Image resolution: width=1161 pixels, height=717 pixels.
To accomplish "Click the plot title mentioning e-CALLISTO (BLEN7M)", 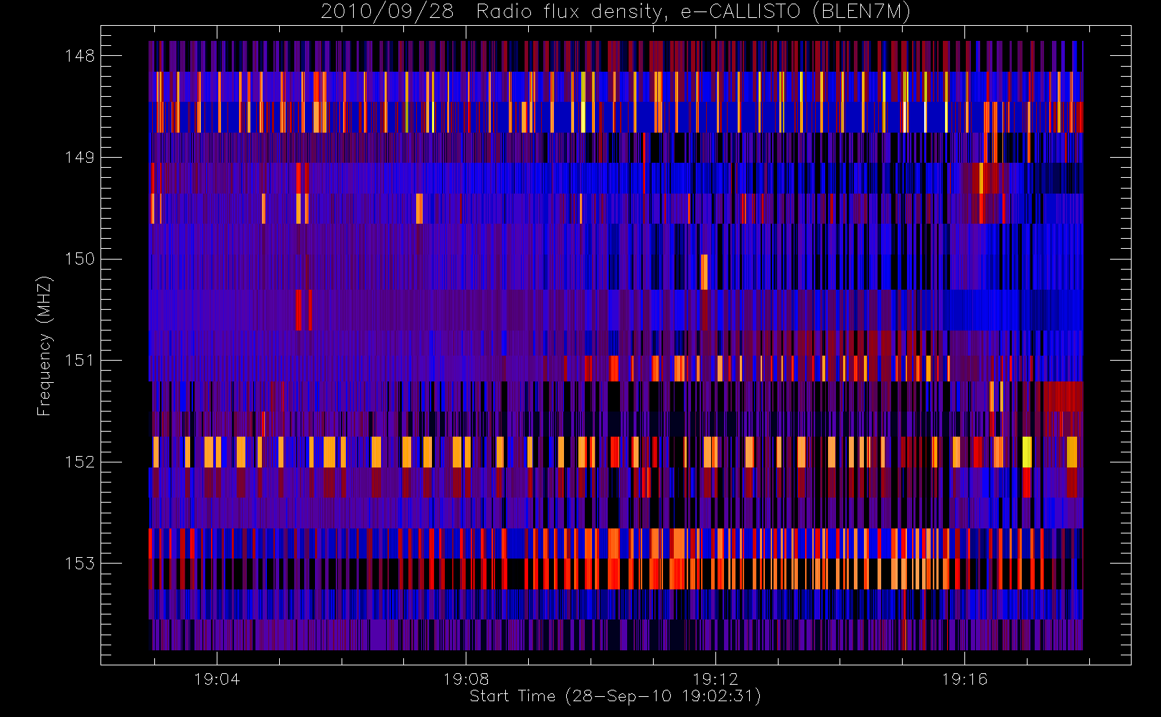I will (x=616, y=12).
